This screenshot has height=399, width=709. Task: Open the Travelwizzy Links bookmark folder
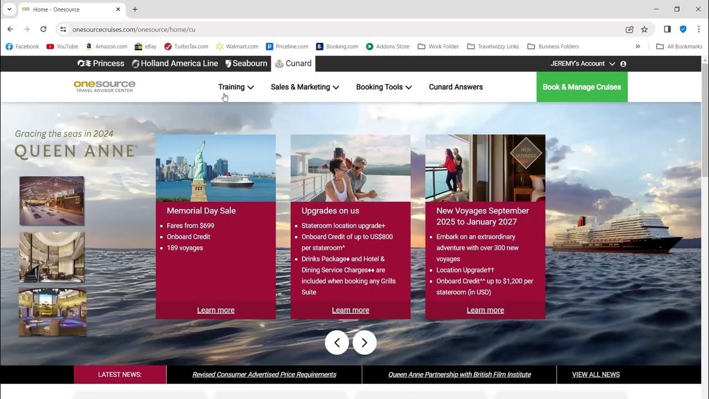click(493, 47)
